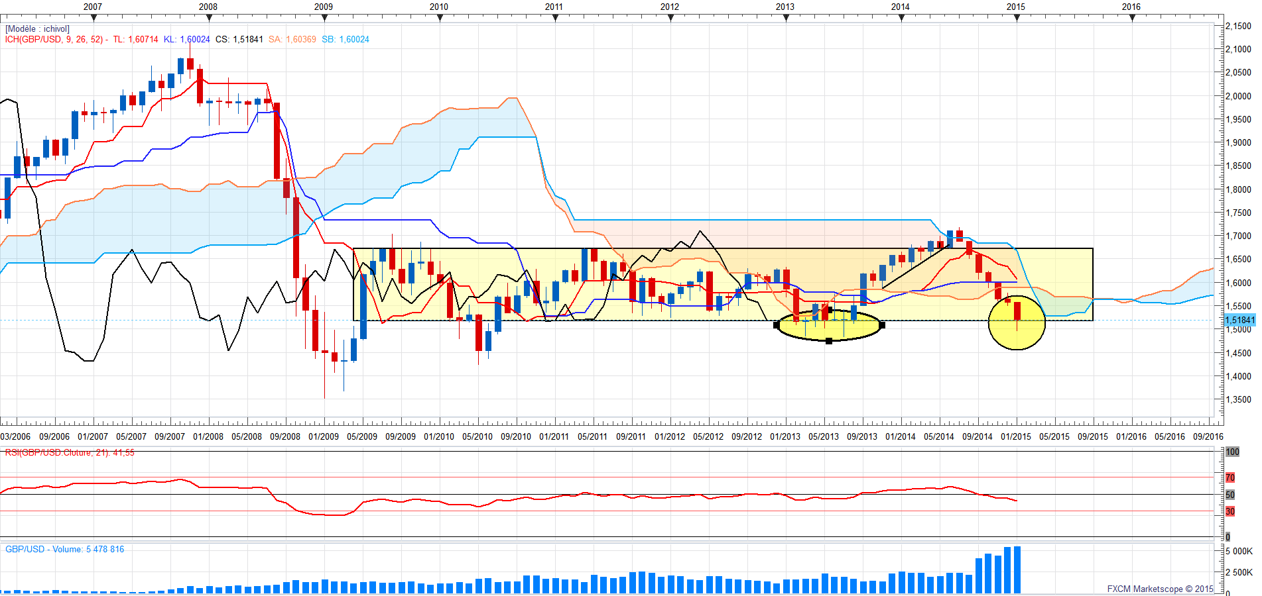Click the 1,9000 price level on axis

[x=1238, y=142]
